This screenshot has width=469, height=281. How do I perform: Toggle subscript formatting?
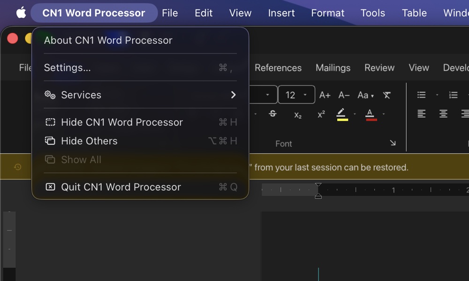[298, 115]
